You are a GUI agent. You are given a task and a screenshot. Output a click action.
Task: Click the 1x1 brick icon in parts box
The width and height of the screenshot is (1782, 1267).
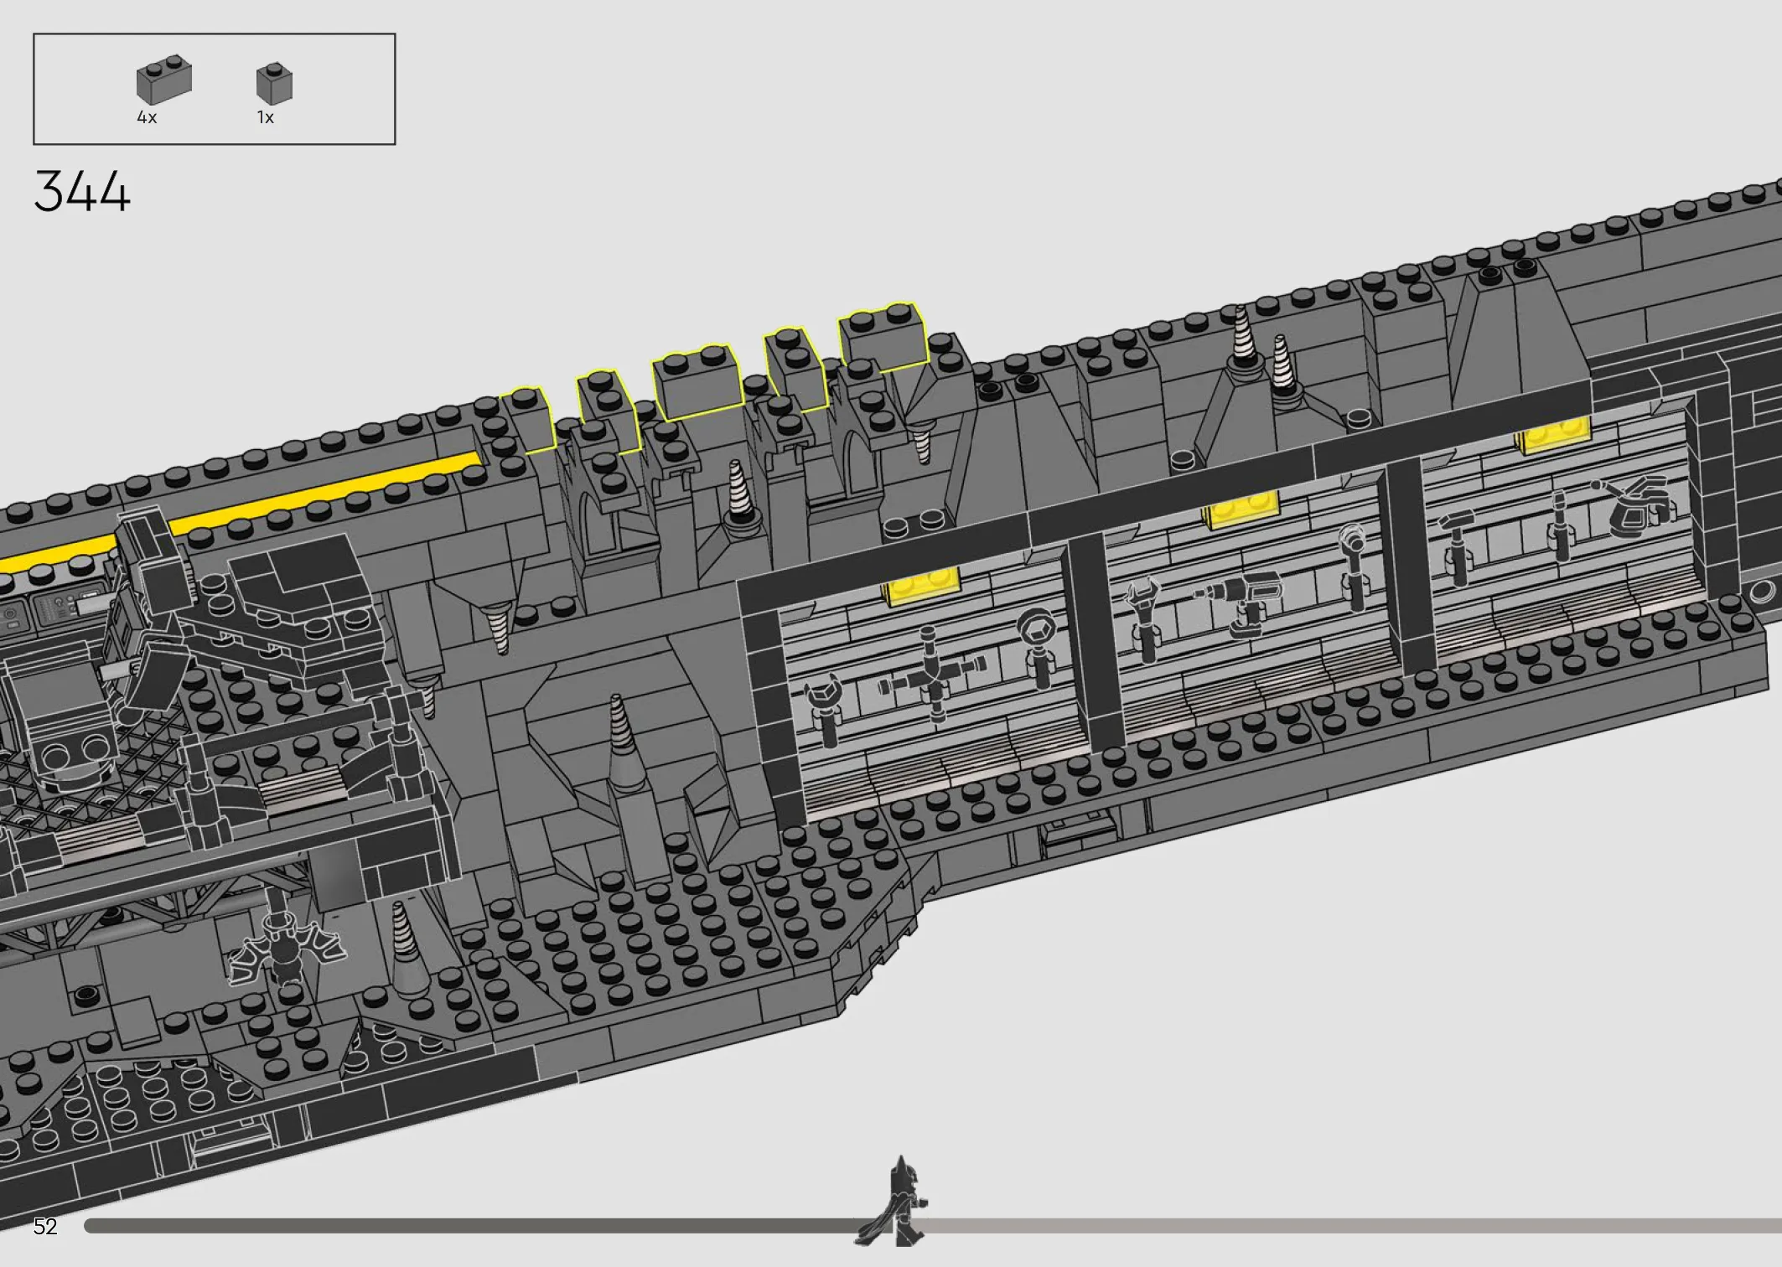(274, 83)
